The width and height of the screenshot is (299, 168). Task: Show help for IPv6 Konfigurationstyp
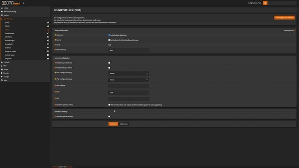[55, 79]
